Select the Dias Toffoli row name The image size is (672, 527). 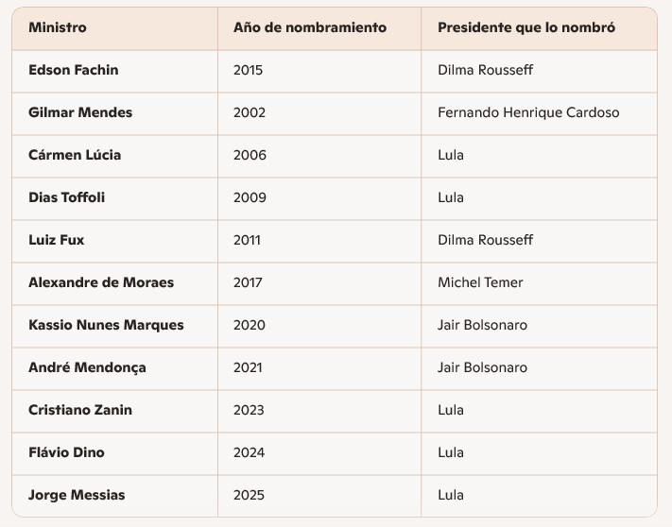coord(67,197)
